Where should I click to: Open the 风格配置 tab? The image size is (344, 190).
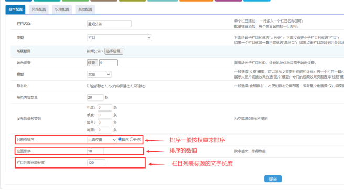39,9
